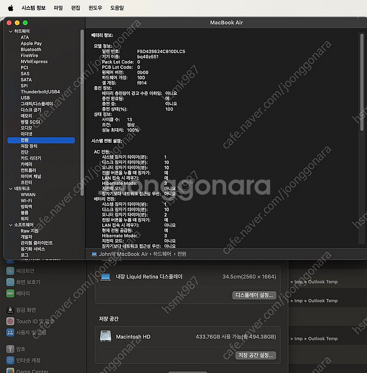
Task: Select 메모리 in the sidebar
Action: tap(26, 116)
